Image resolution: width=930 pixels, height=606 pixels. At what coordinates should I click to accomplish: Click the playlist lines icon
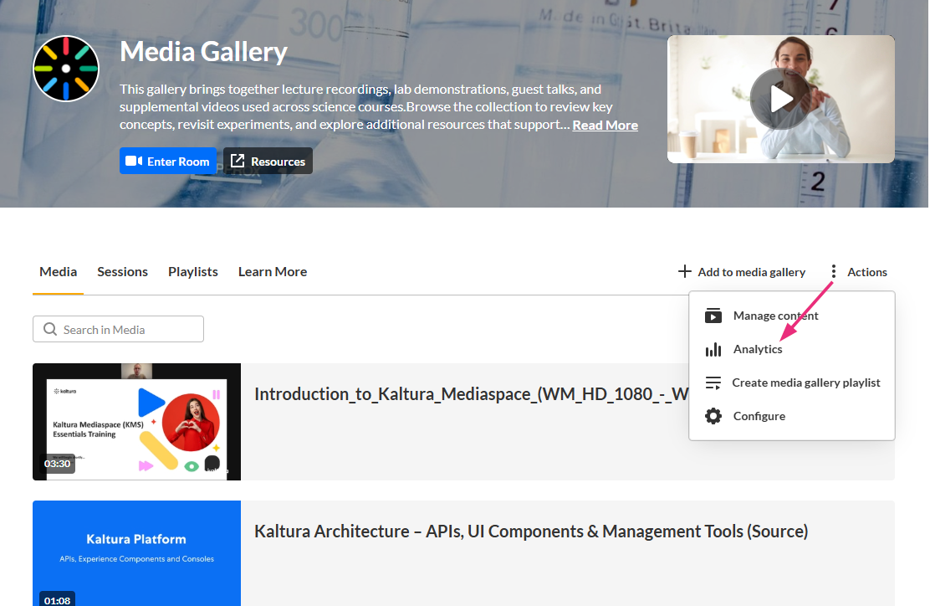(x=713, y=383)
